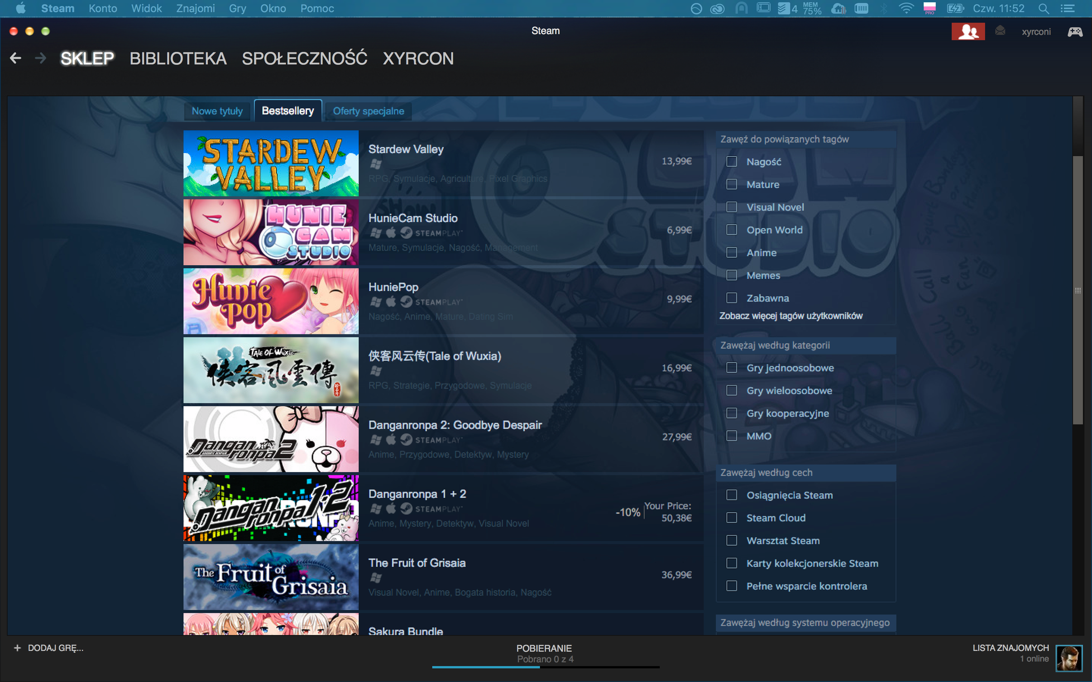The height and width of the screenshot is (682, 1092).
Task: Open the red friends notification icon
Action: click(968, 32)
